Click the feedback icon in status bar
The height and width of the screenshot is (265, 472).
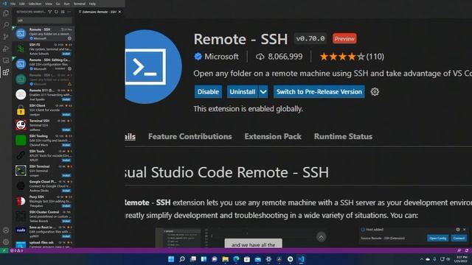459,250
